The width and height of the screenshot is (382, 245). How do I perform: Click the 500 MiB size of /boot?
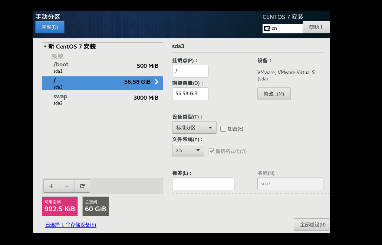(x=147, y=66)
